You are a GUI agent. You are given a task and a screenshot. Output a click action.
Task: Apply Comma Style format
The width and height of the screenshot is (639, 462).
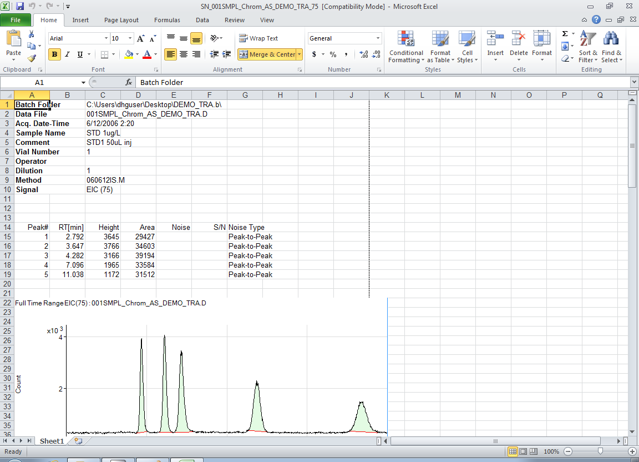coord(346,54)
